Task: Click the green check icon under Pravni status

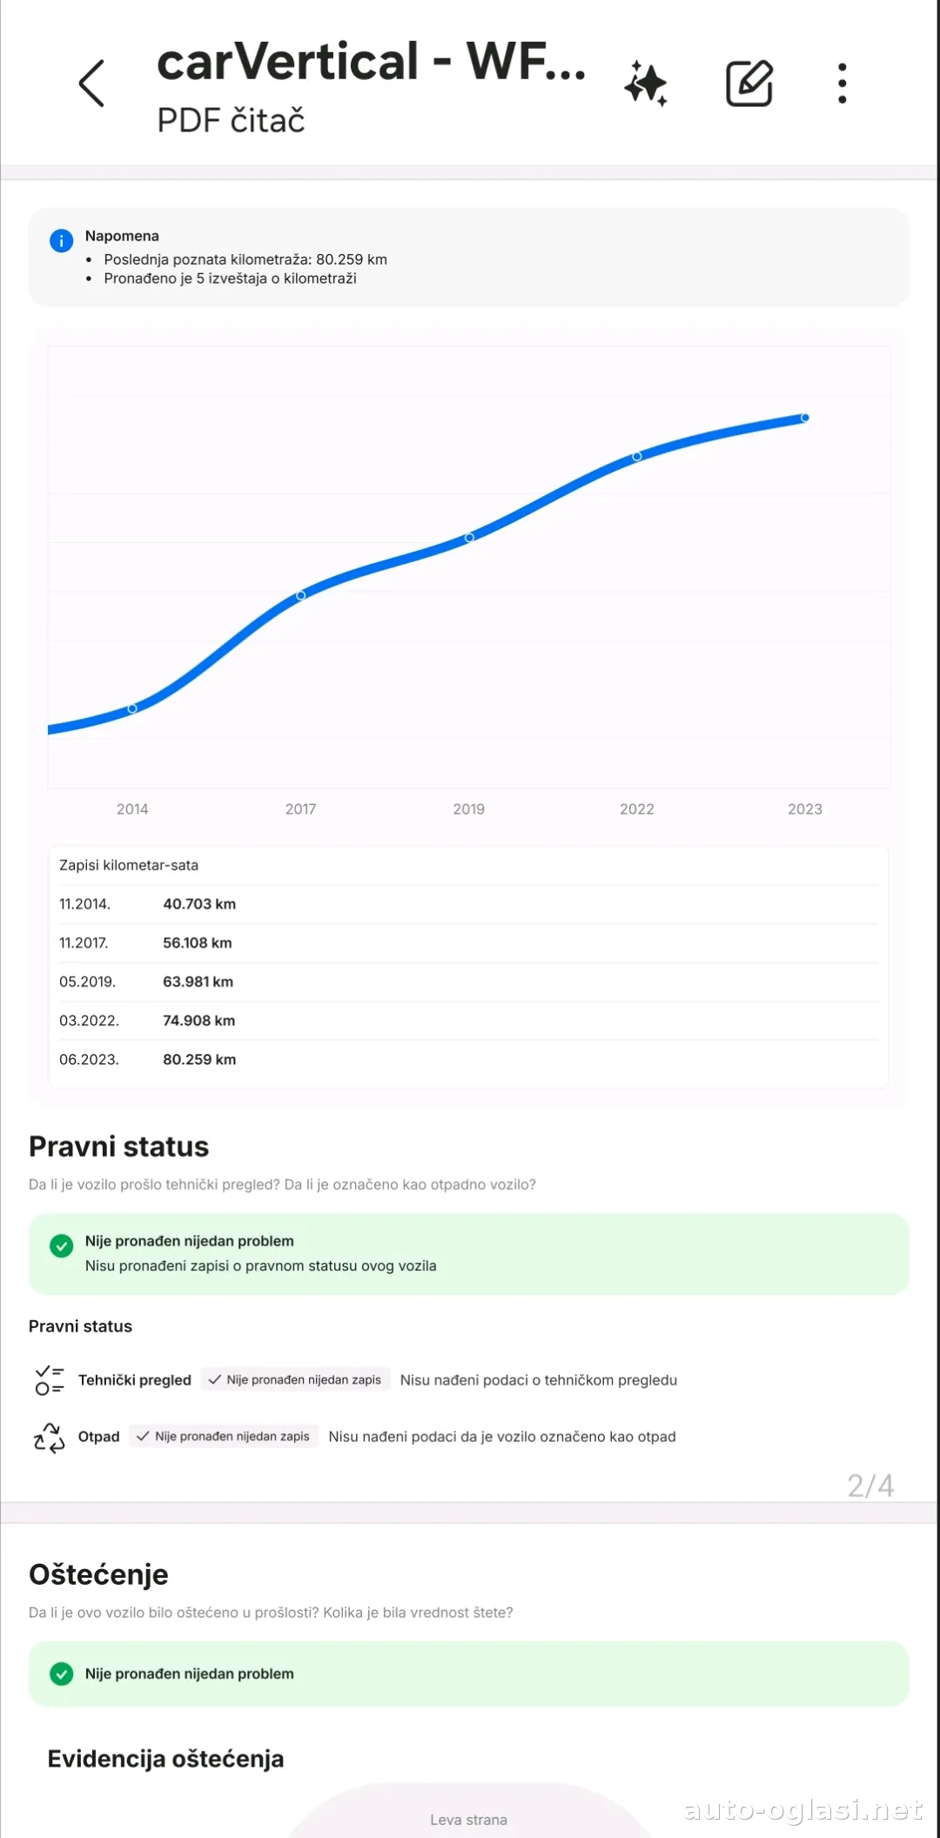Action: (x=61, y=1245)
